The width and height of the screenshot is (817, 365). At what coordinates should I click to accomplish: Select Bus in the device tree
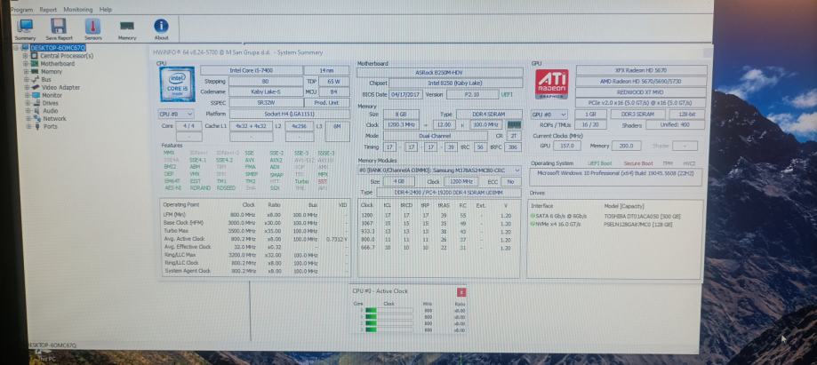[46, 80]
